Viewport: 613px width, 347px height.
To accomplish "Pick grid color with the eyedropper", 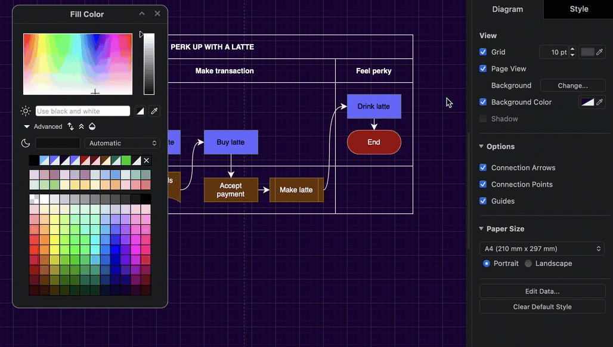I will pyautogui.click(x=600, y=52).
